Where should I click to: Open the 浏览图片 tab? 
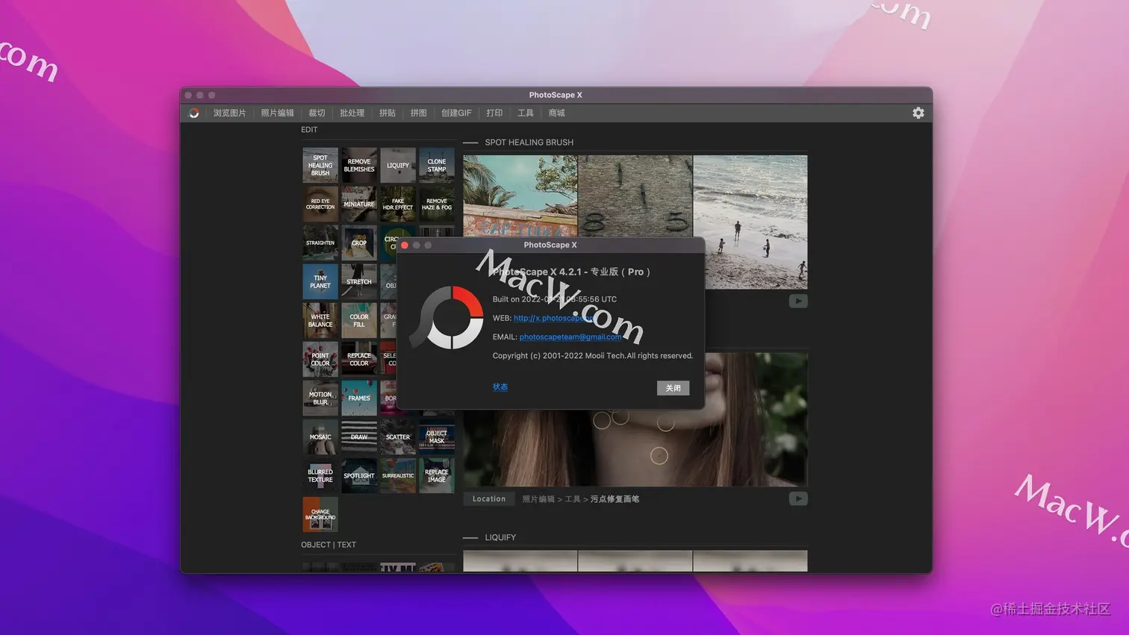[x=229, y=113]
